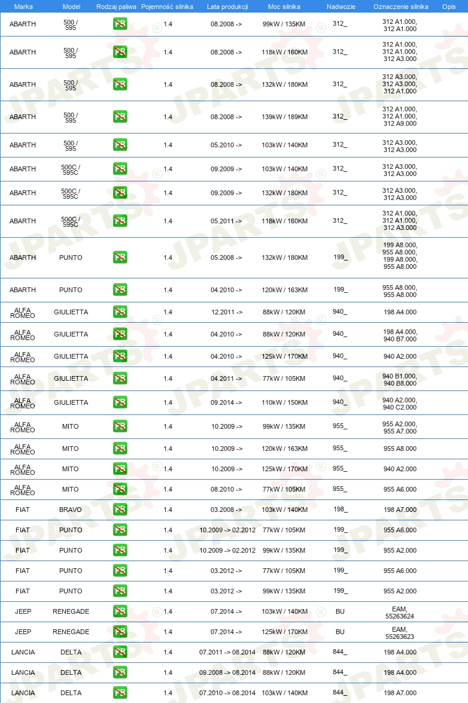Click engine code EAM, 55263624

[400, 613]
